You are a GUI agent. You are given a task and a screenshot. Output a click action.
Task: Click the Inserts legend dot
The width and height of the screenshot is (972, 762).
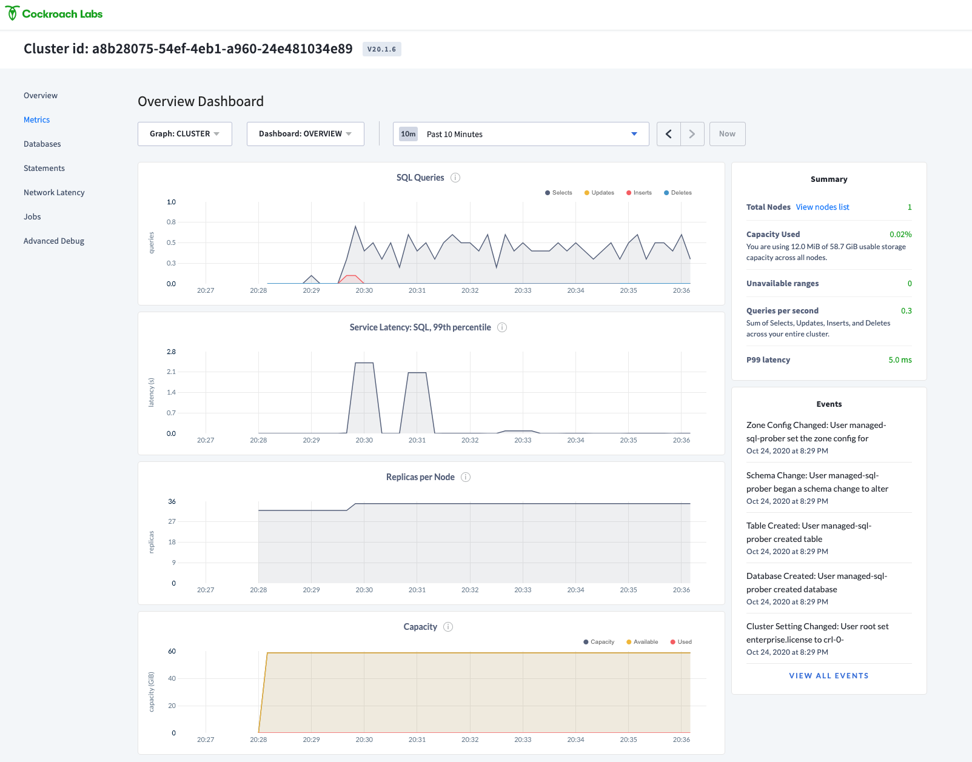[629, 193]
